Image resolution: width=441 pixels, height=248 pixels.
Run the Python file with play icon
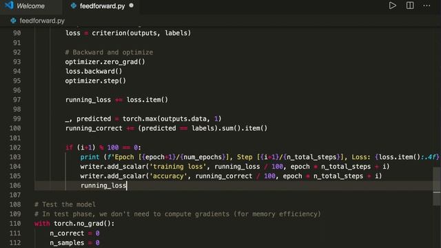pyautogui.click(x=392, y=6)
